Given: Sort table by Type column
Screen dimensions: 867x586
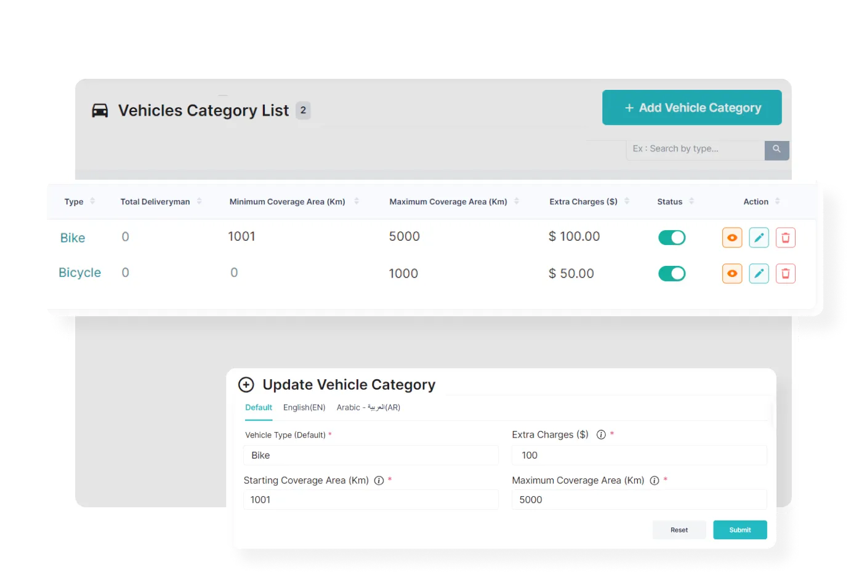Looking at the screenshot, I should click(92, 201).
